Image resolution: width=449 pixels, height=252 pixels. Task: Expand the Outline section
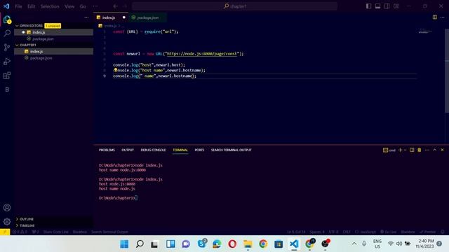coord(17,219)
